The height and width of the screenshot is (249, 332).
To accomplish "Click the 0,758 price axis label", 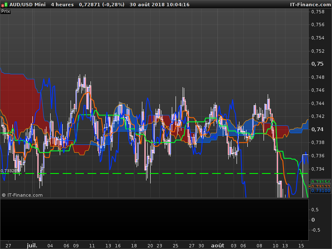I will 318,12.
